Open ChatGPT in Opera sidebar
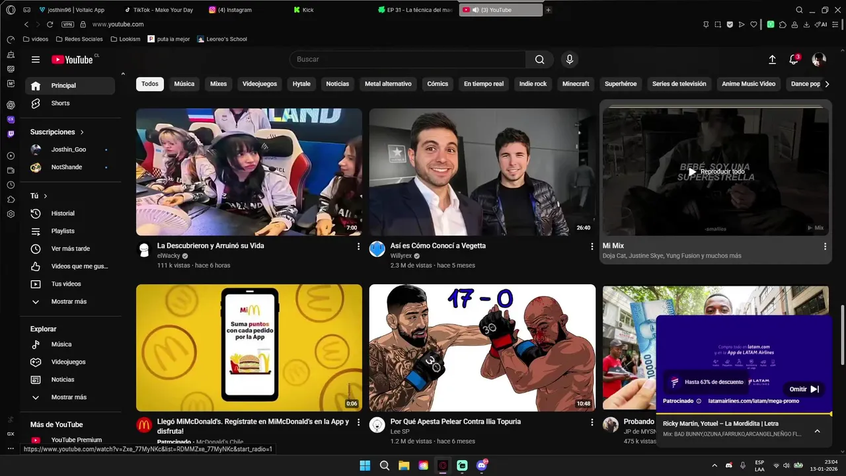 [11, 105]
